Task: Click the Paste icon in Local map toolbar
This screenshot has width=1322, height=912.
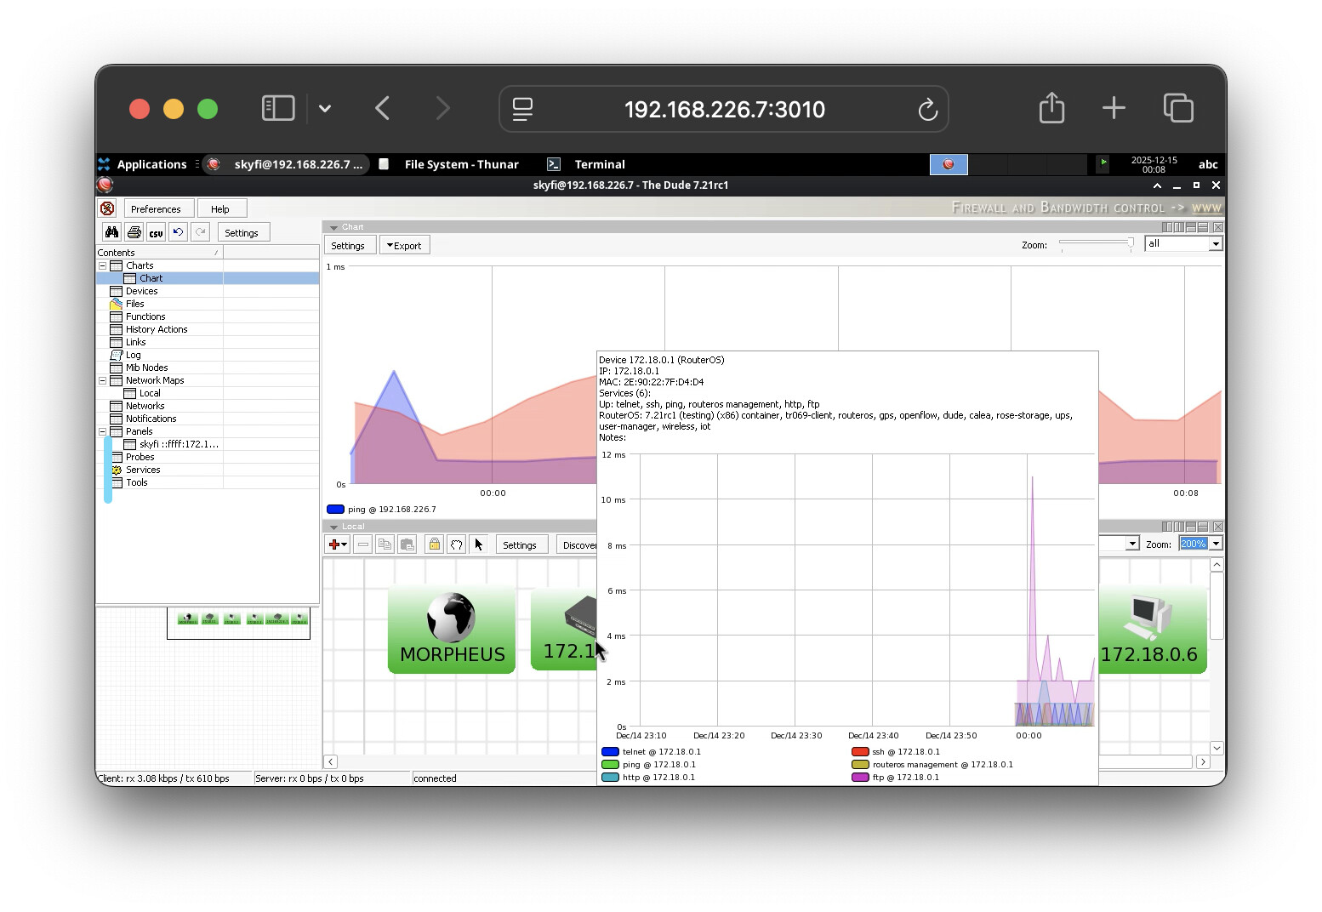Action: (x=407, y=544)
